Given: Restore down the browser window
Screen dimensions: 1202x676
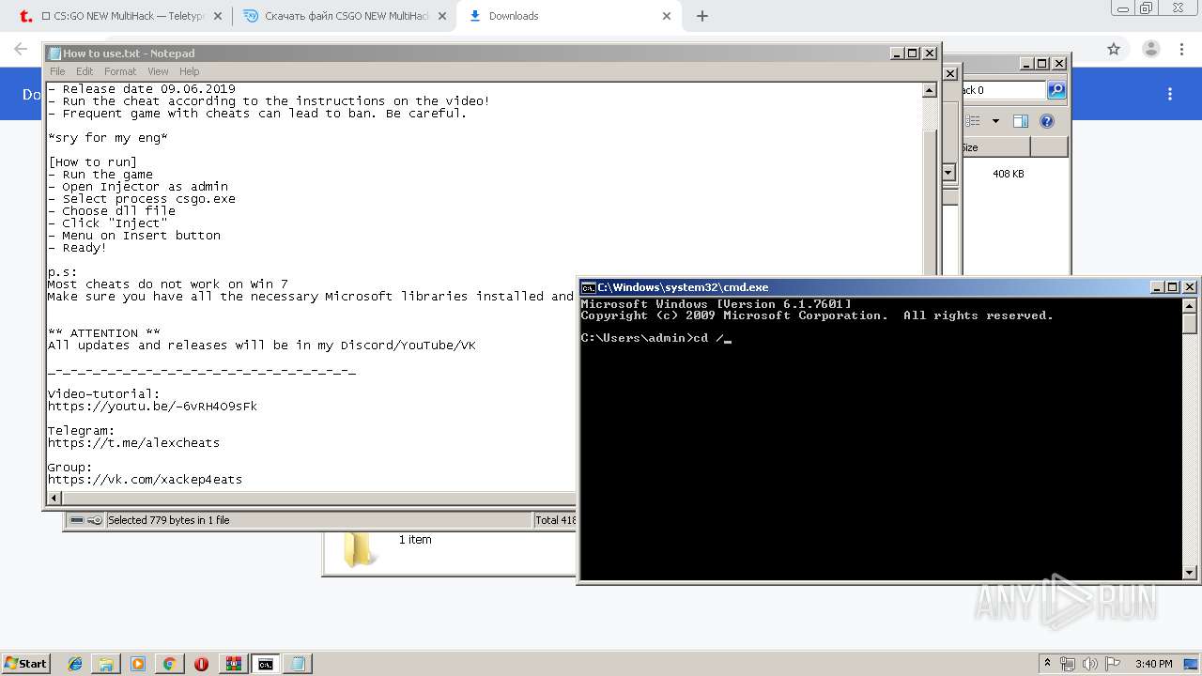Looking at the screenshot, I should 1146,8.
